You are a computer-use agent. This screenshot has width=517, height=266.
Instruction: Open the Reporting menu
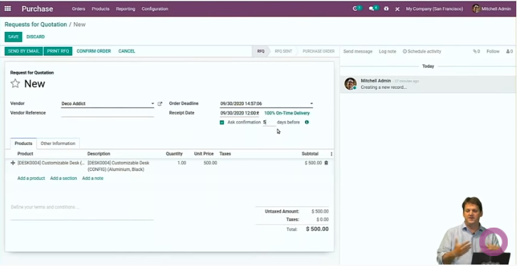(125, 9)
